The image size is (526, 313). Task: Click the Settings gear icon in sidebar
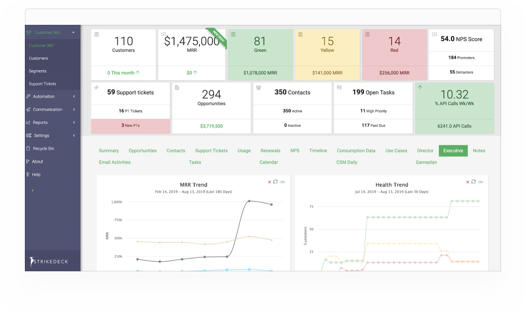pos(29,135)
